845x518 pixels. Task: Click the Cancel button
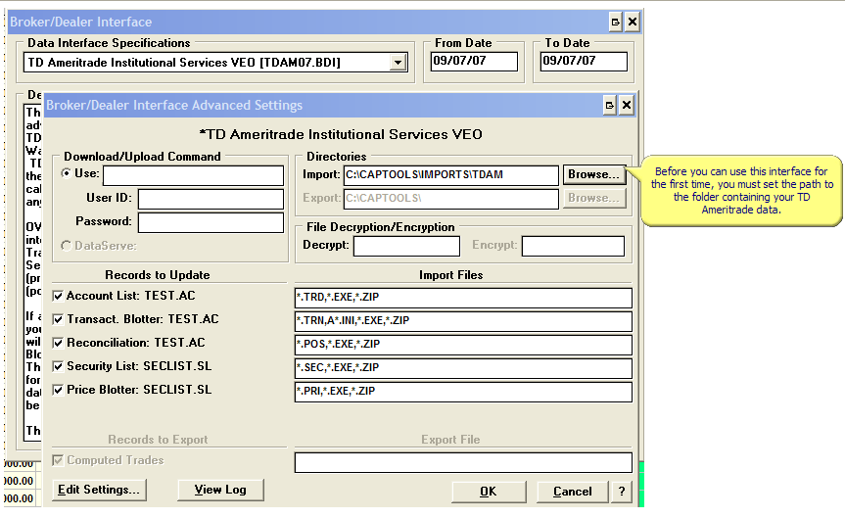tap(573, 492)
